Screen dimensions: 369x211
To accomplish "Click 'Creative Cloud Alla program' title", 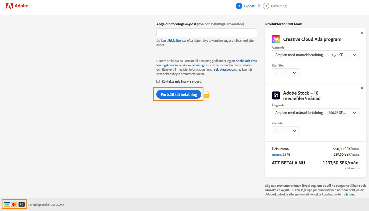I will coord(312,39).
